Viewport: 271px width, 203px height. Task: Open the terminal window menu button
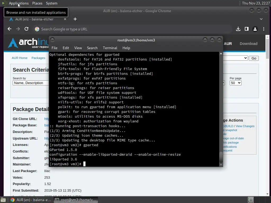[53, 40]
